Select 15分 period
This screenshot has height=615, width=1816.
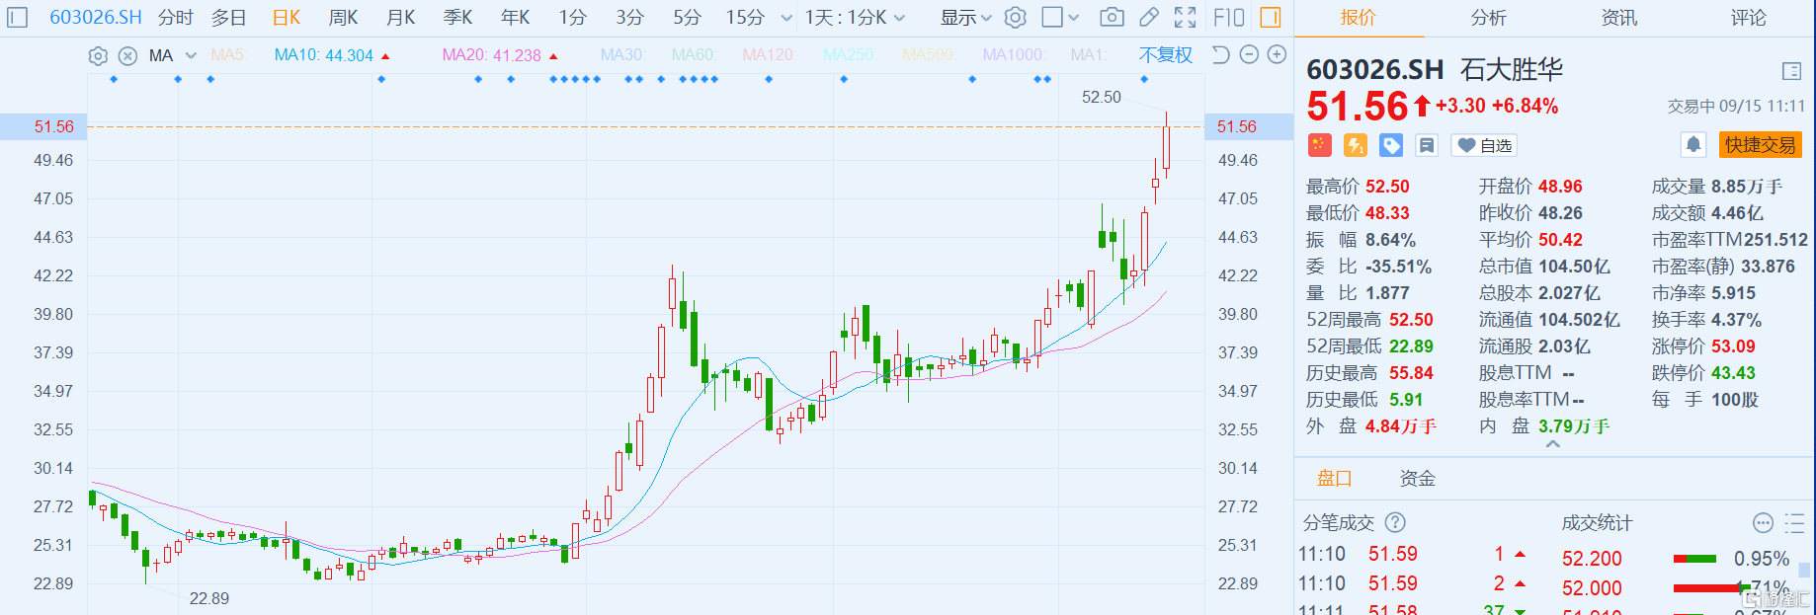(745, 18)
